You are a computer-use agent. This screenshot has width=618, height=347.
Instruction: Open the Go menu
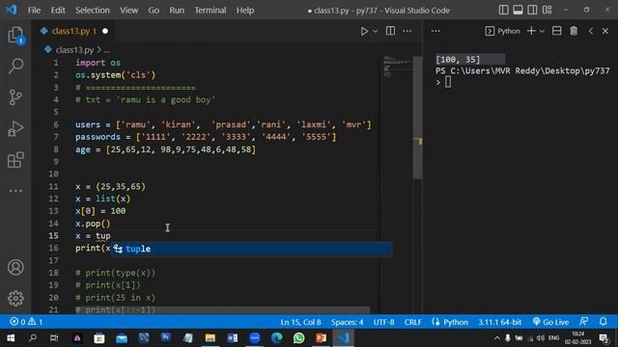[154, 11]
